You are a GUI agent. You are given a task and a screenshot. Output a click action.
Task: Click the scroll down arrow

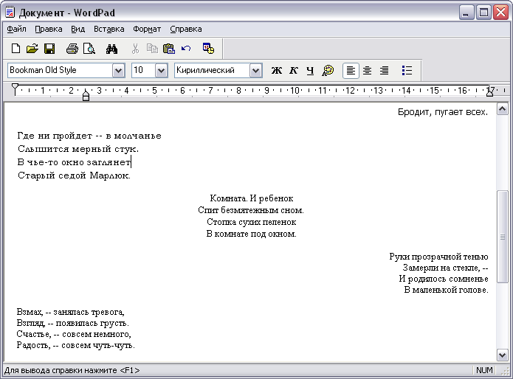tap(503, 355)
